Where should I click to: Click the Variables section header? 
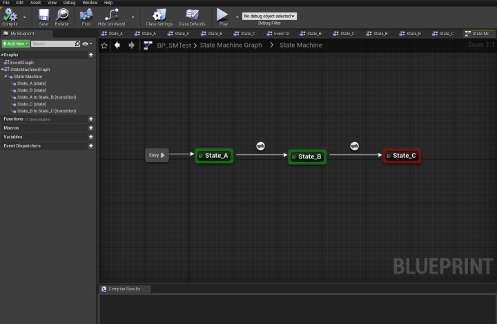[x=48, y=137]
